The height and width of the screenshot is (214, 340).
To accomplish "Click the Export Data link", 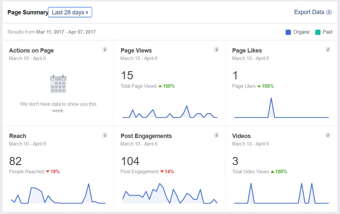I will (x=309, y=12).
